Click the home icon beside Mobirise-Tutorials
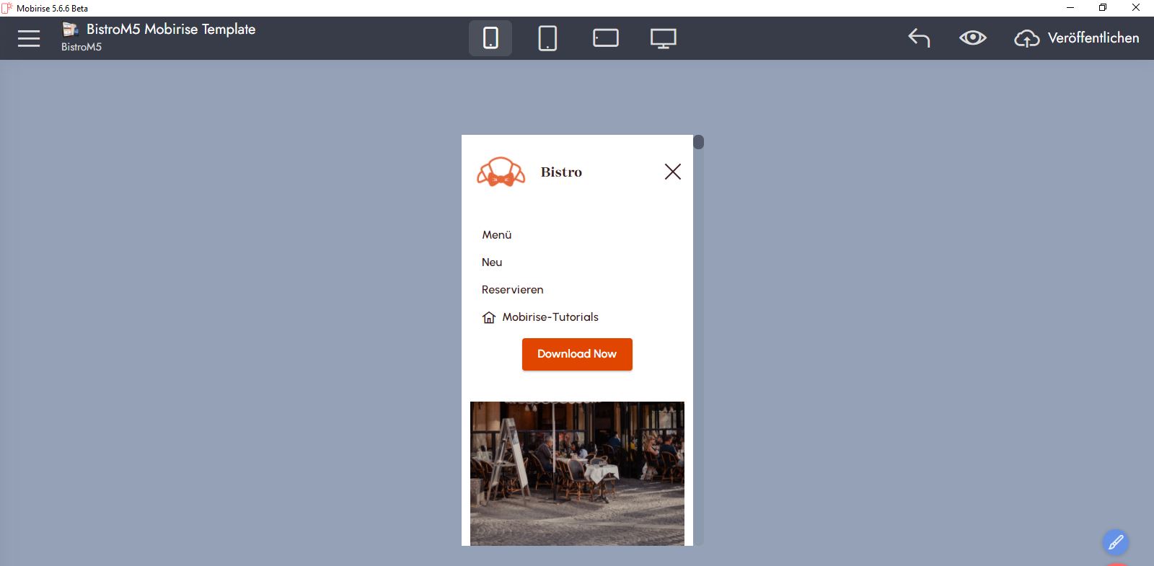This screenshot has height=566, width=1154. tap(489, 318)
